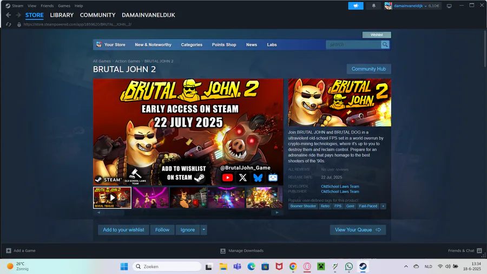487x274 pixels.
Task: Click the Ignore button
Action: pos(188,230)
